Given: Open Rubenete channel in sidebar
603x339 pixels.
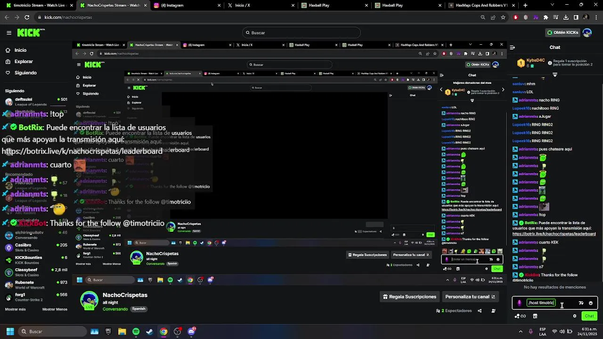Looking at the screenshot, I should (x=36, y=284).
